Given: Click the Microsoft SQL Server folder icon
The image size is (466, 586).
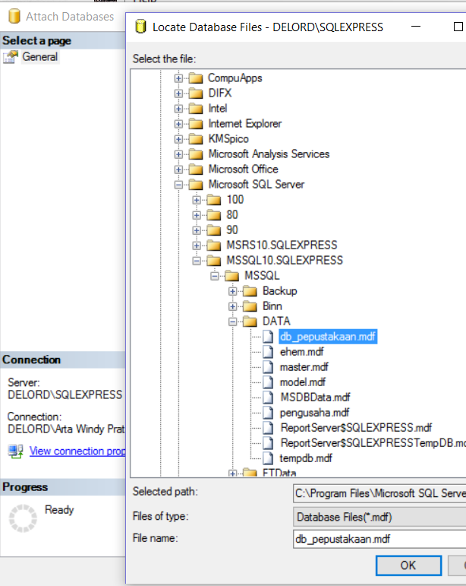Looking at the screenshot, I should (196, 185).
